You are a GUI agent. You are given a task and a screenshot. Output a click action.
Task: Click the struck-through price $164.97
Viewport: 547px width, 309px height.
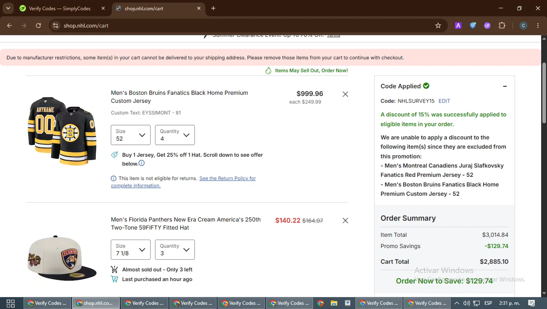pos(313,221)
